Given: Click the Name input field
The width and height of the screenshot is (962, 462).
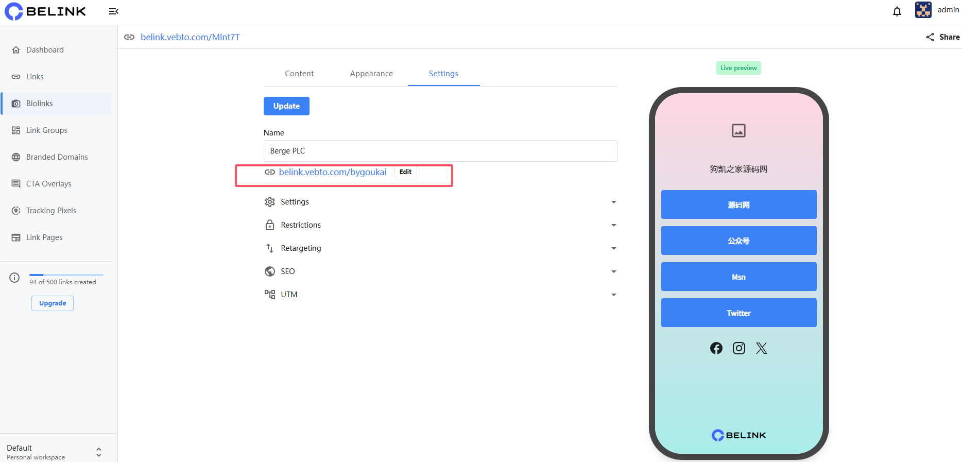Looking at the screenshot, I should click(440, 151).
